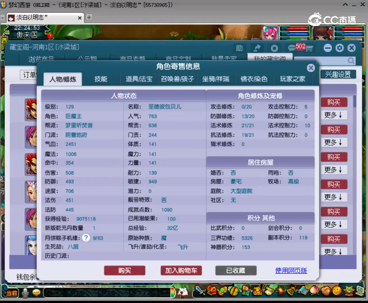Close the 淡泊以明志 tab

point(80,18)
